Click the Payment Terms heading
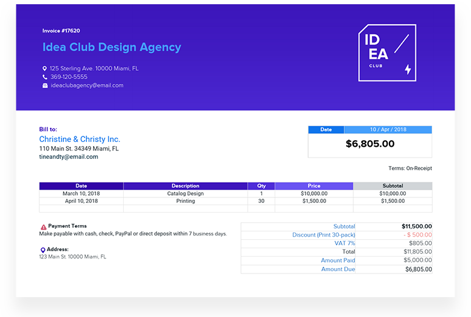 pyautogui.click(x=67, y=226)
